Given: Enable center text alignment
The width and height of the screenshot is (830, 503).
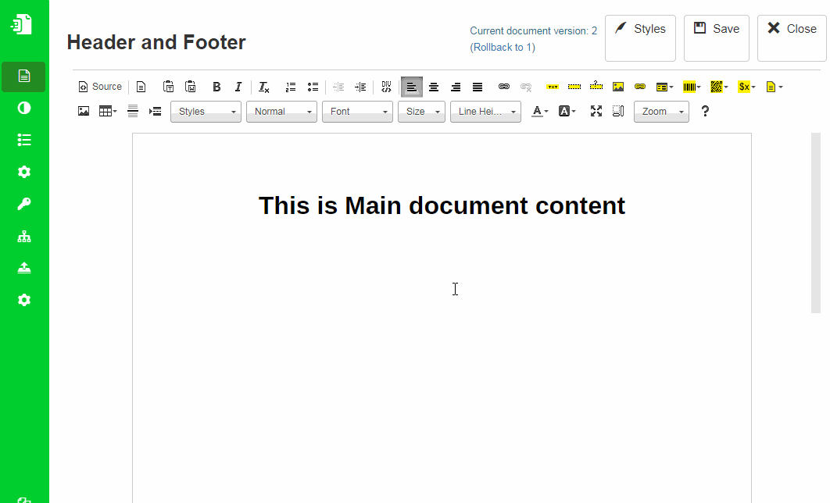Looking at the screenshot, I should [434, 87].
